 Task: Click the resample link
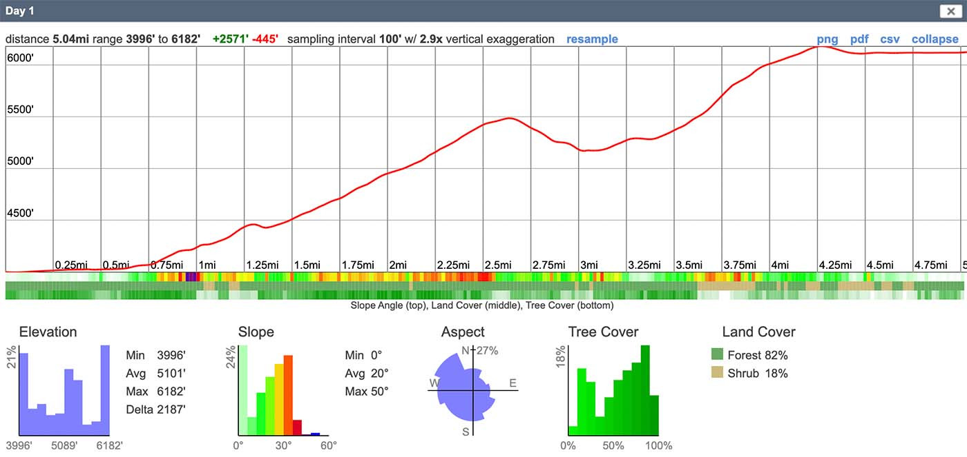pos(592,39)
